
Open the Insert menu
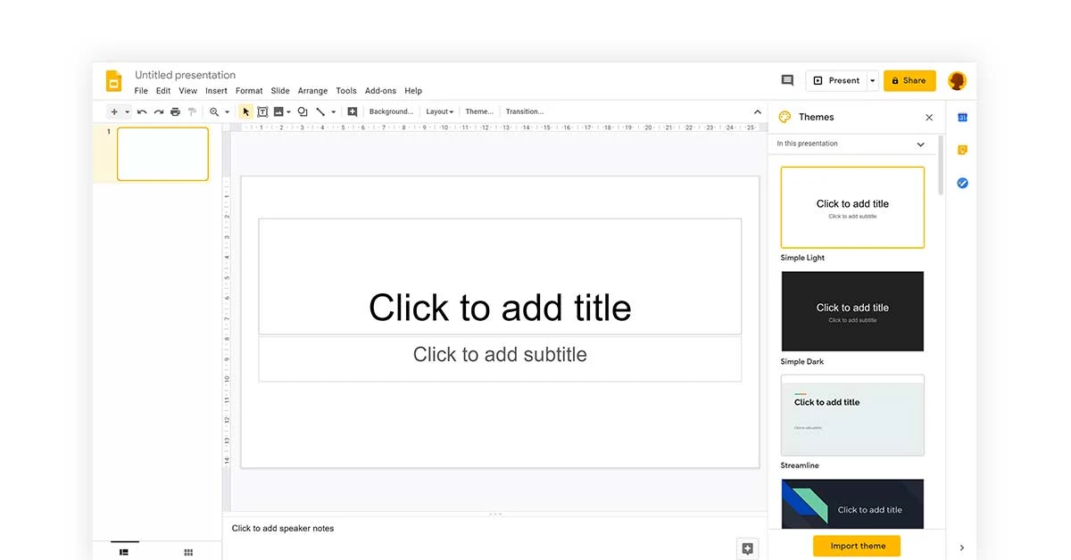coord(216,90)
